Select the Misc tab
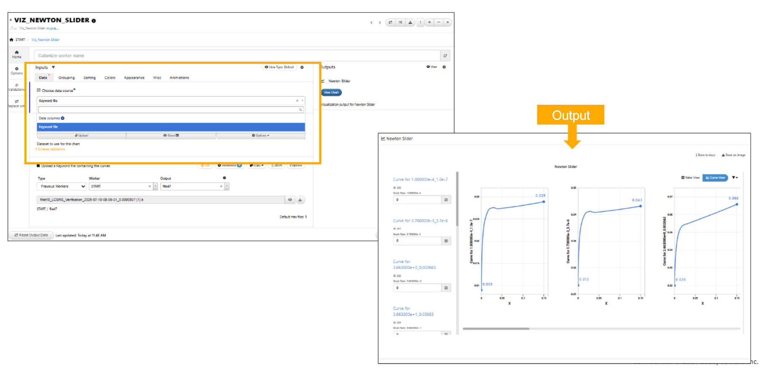The width and height of the screenshot is (767, 372). point(157,78)
